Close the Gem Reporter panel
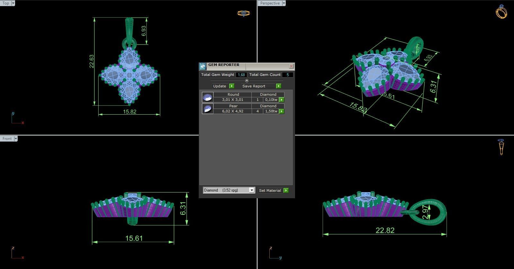 pyautogui.click(x=291, y=66)
